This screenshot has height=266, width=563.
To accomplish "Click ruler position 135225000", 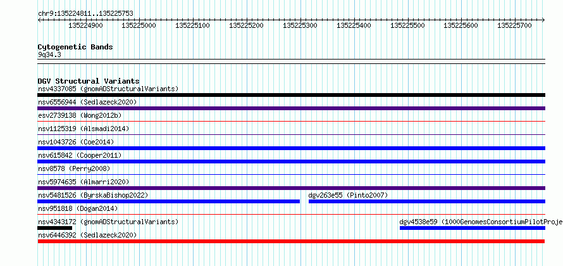I will pyautogui.click(x=139, y=25).
